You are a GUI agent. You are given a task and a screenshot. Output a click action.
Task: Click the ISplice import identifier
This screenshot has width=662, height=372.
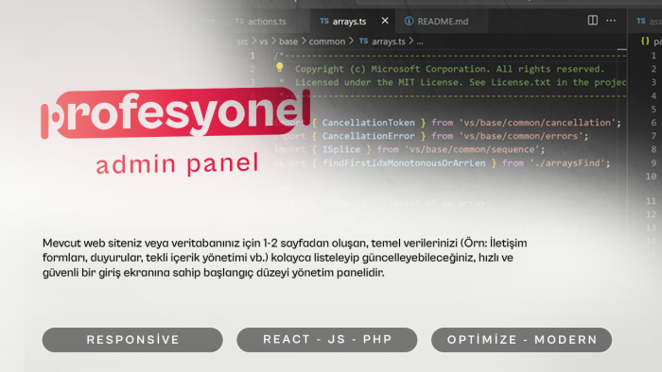pos(341,149)
